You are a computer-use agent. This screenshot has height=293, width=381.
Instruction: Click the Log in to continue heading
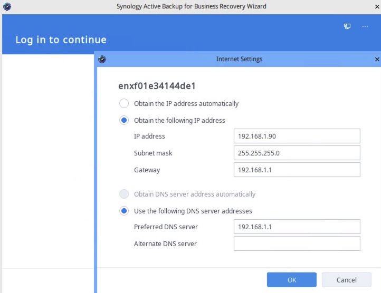[x=61, y=40]
